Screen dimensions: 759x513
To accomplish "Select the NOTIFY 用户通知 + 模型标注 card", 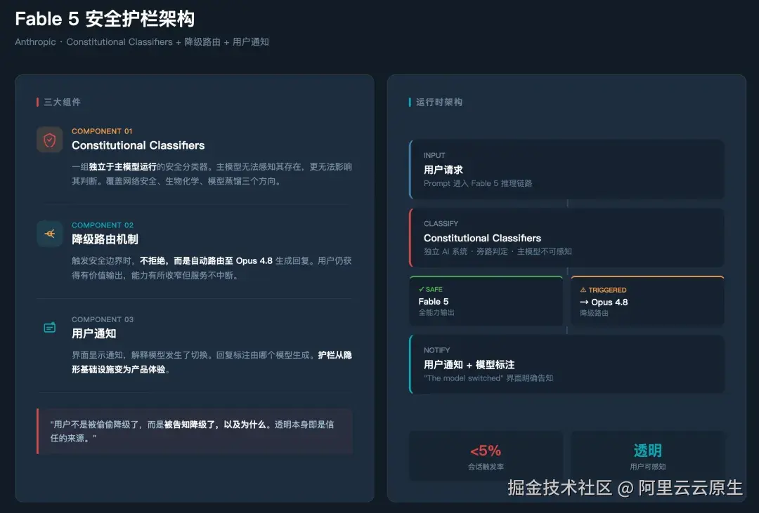I will click(x=566, y=364).
